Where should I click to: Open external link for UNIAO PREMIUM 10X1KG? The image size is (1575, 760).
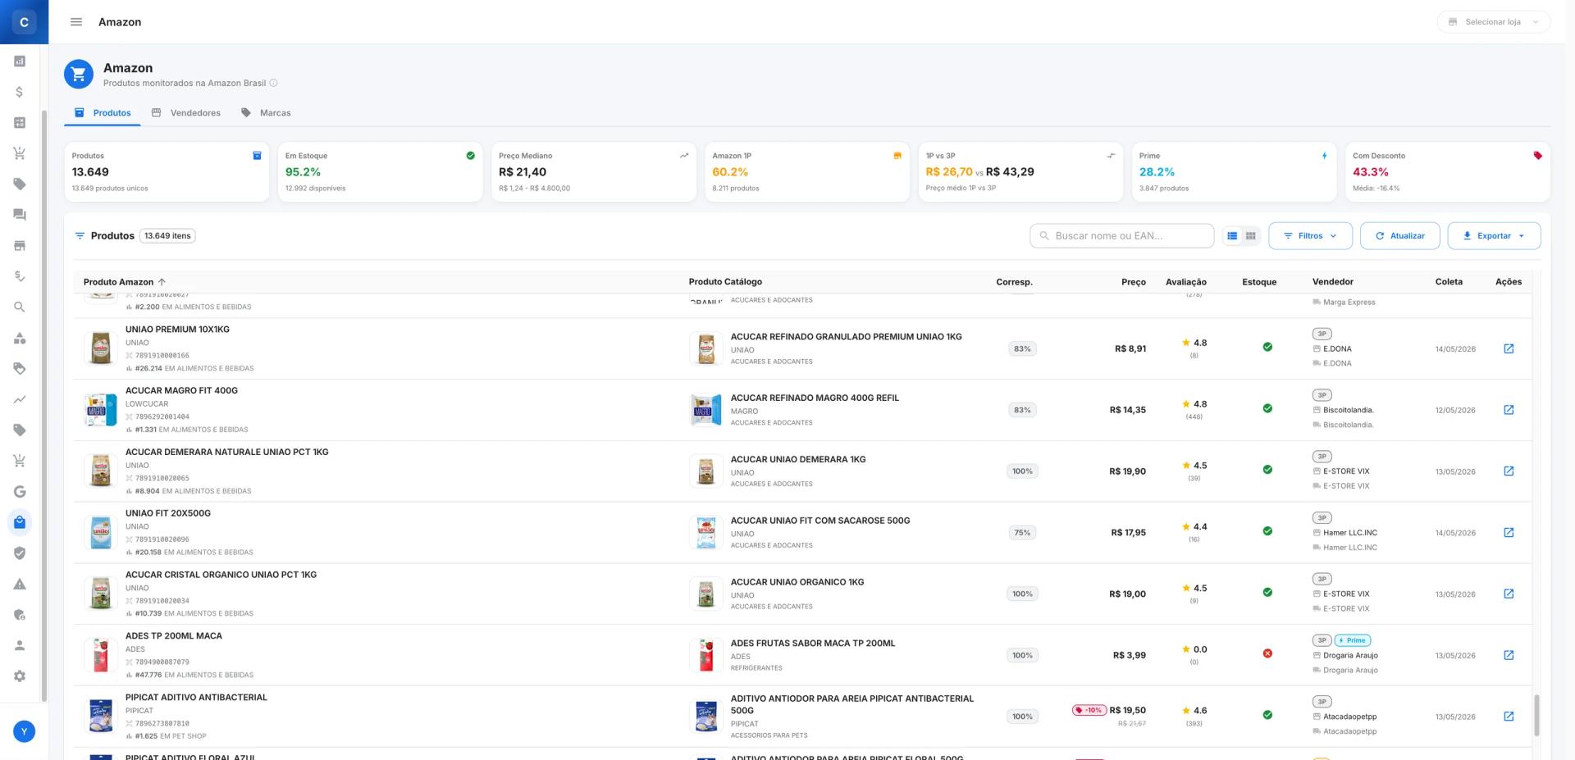(x=1509, y=348)
